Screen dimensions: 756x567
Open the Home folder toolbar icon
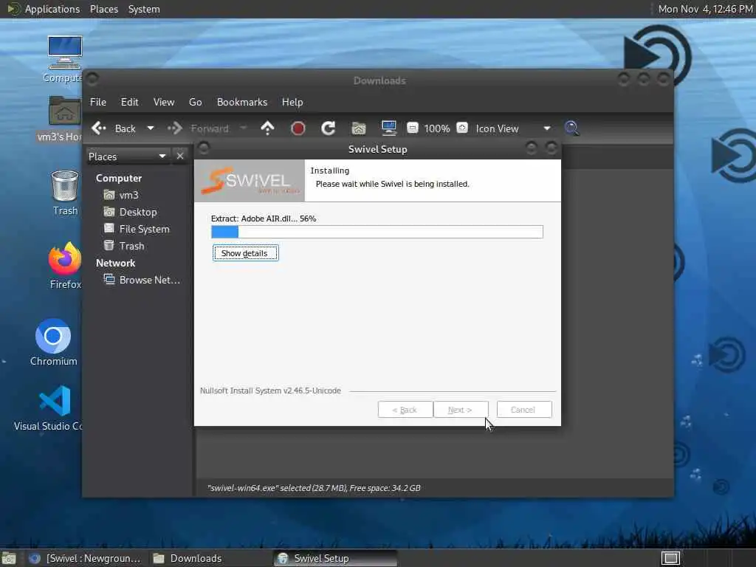359,128
